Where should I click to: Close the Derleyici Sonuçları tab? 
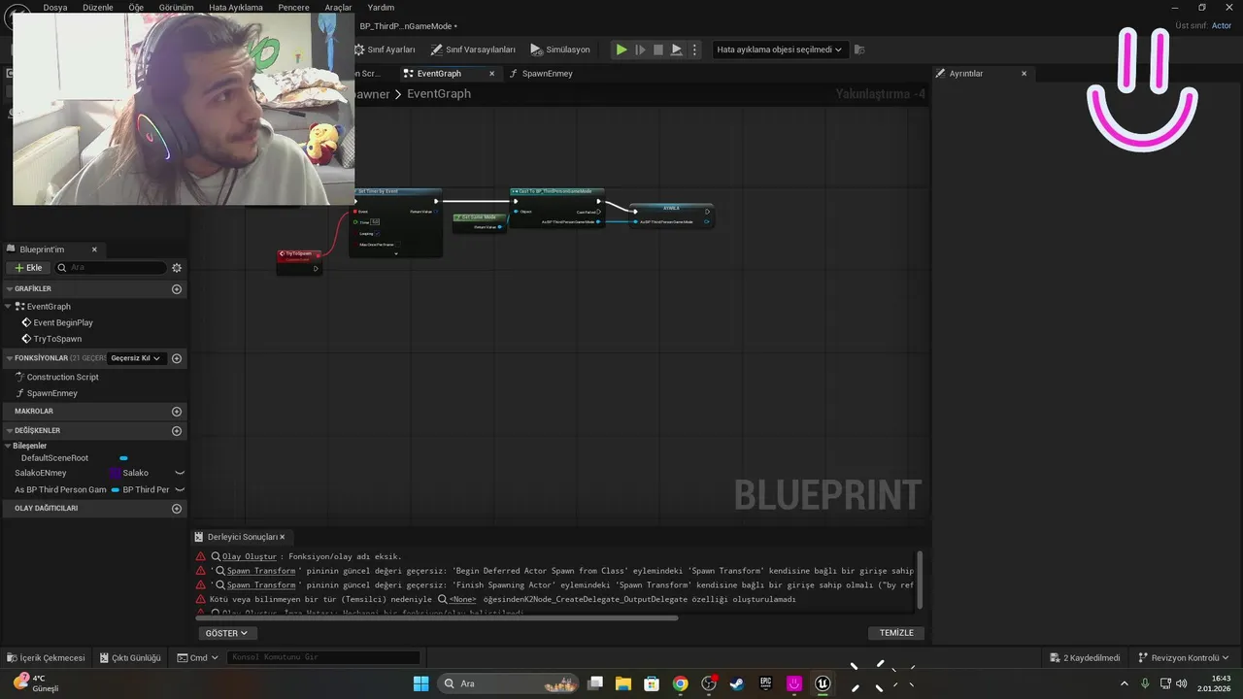coord(283,537)
